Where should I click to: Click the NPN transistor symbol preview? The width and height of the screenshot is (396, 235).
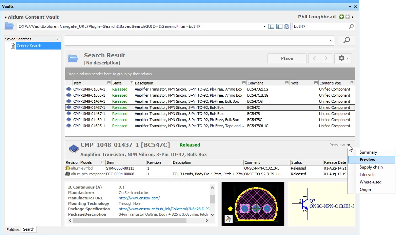point(321,204)
